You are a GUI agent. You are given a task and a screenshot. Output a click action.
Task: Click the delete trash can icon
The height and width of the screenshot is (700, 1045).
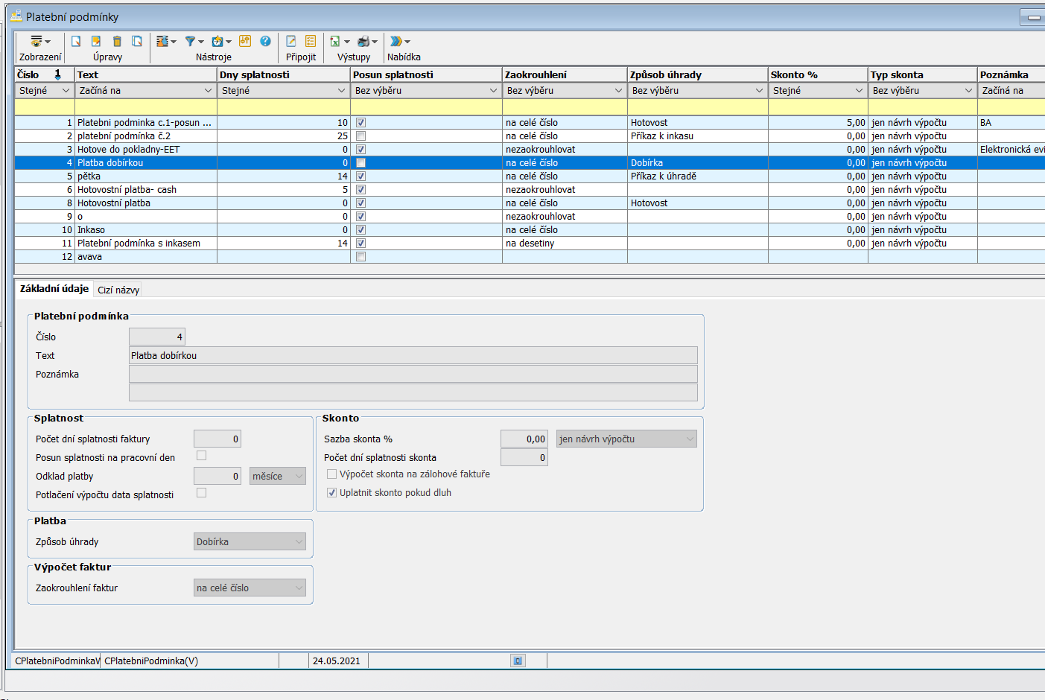[117, 42]
